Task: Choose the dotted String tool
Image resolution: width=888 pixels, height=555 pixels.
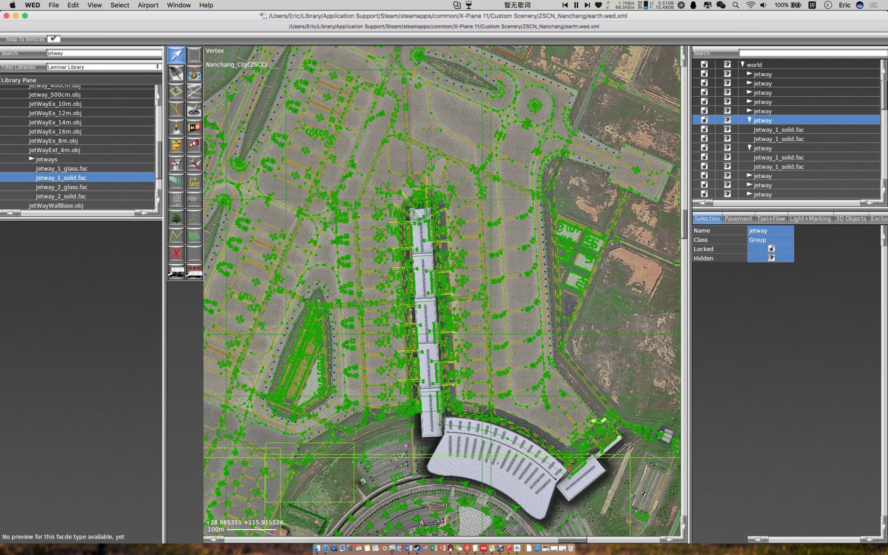Action: pyautogui.click(x=194, y=218)
